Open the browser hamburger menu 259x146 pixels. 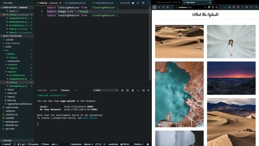256,7
